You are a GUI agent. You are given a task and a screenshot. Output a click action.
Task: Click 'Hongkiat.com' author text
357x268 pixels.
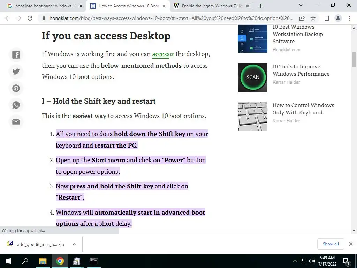coord(287,50)
